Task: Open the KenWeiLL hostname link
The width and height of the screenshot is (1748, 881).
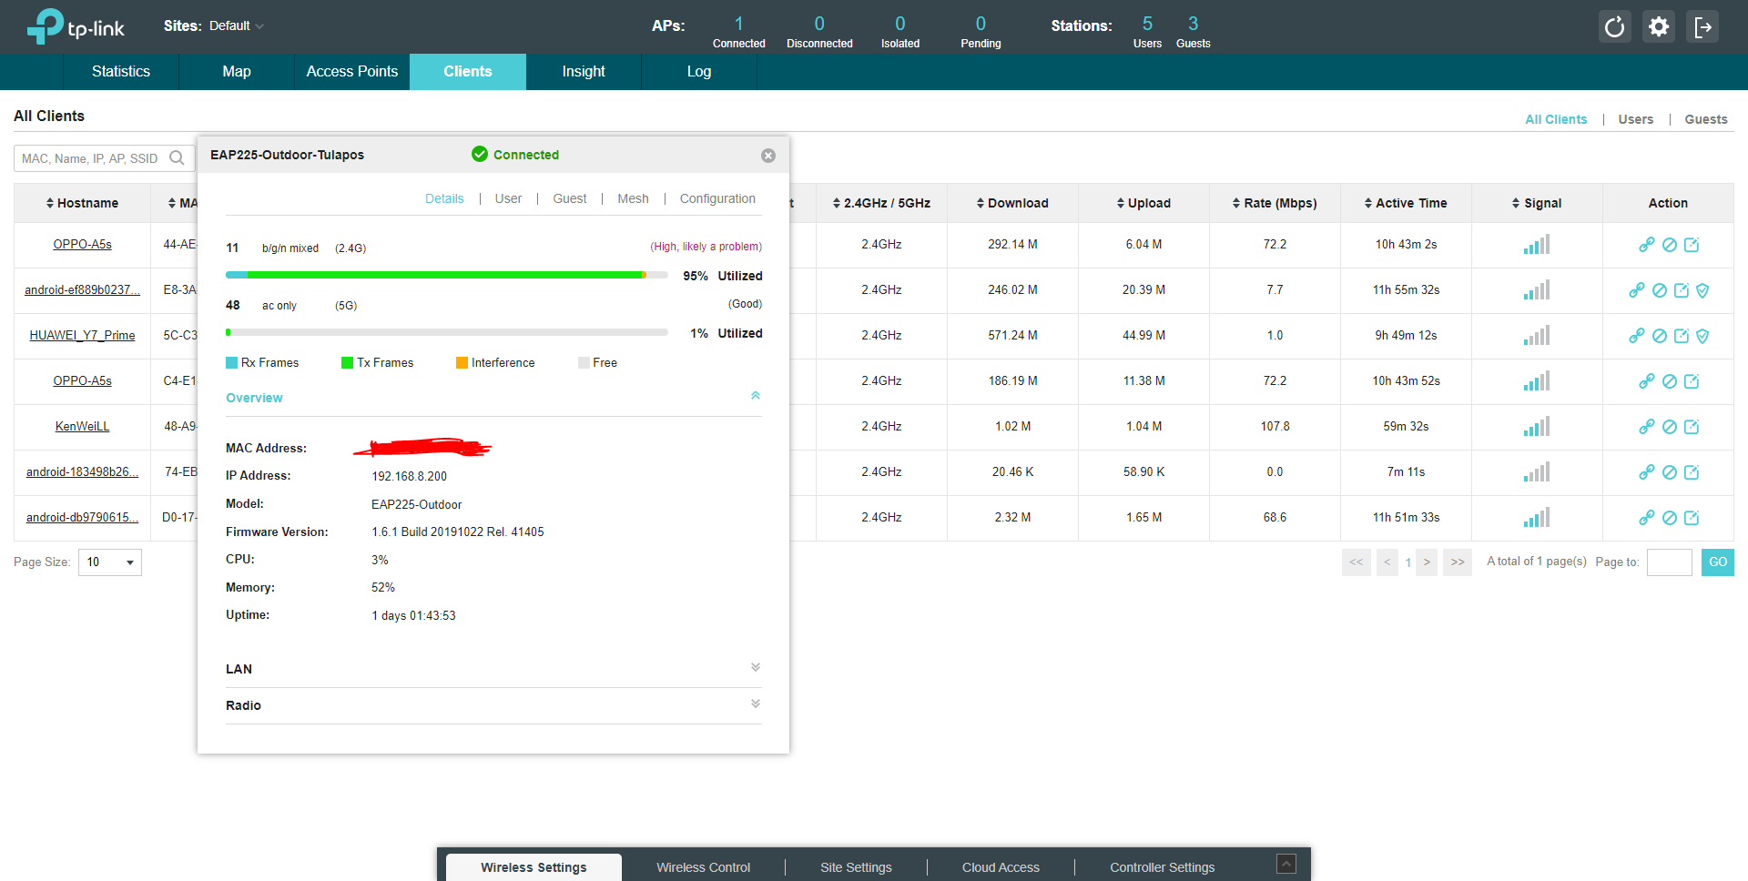Action: pos(82,427)
